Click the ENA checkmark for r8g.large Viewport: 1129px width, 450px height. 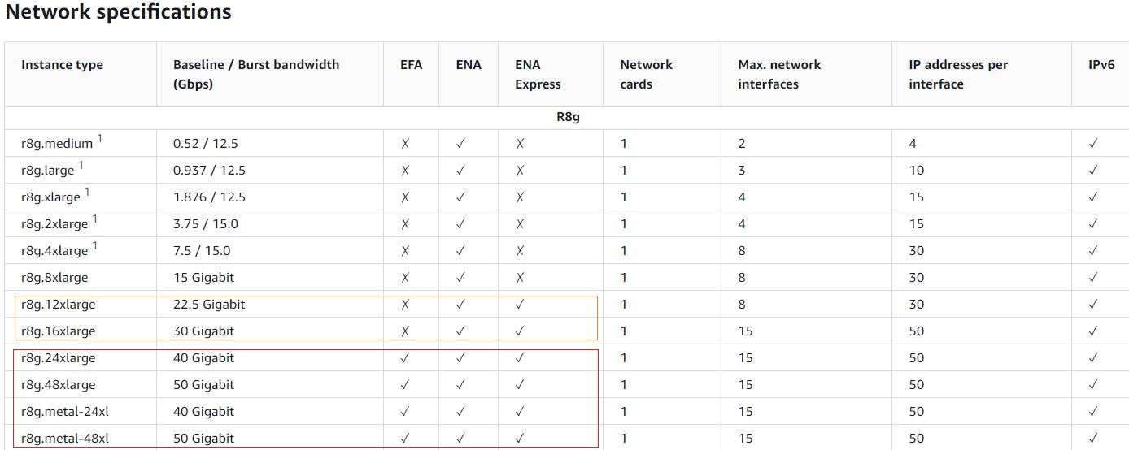(460, 171)
